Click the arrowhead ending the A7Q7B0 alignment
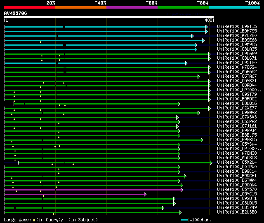264x223 pixels. pyautogui.click(x=193, y=36)
